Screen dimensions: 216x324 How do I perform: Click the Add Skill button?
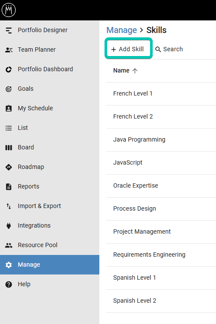pos(128,49)
